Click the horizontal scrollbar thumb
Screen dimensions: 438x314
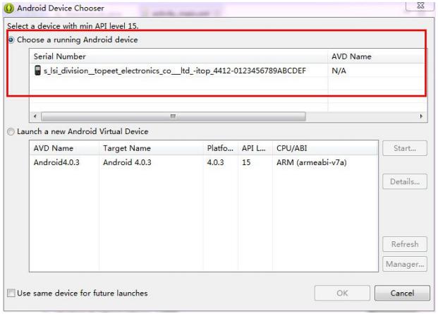click(174, 116)
